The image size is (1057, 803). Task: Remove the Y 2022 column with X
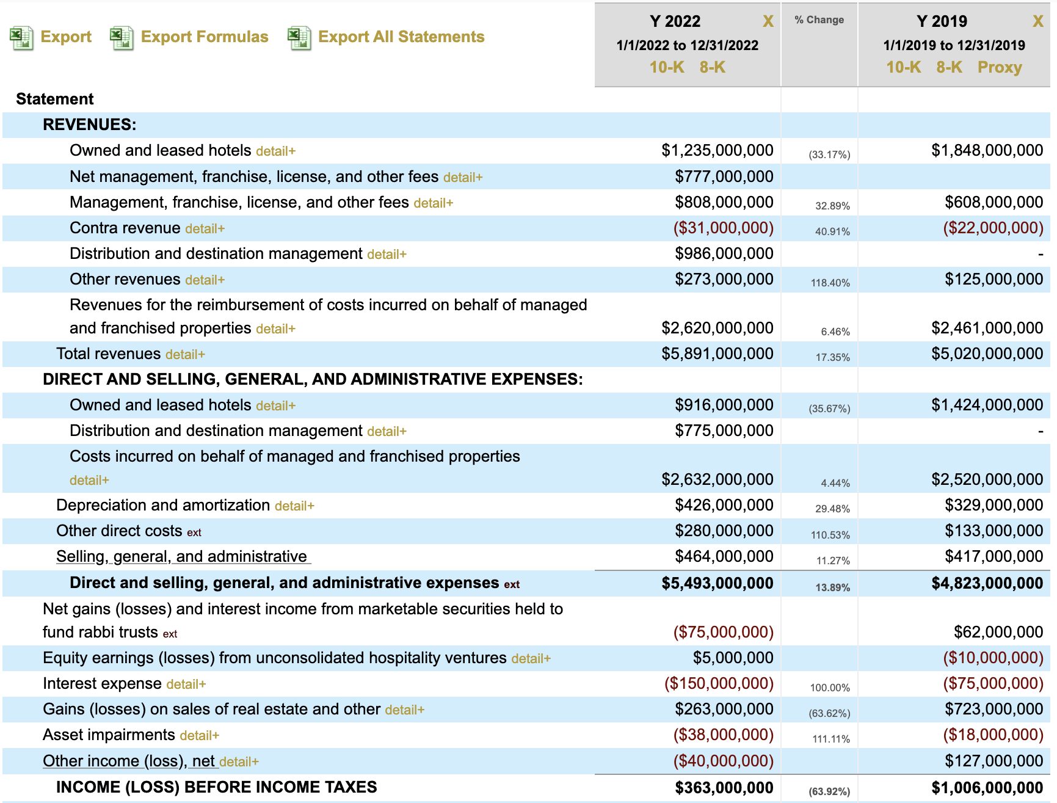768,22
